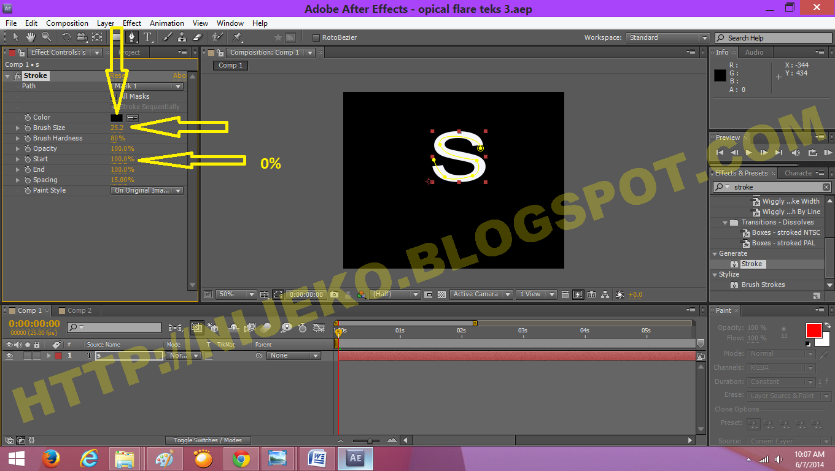Open the composition flowchart icon
The image size is (835, 471).
(605, 294)
